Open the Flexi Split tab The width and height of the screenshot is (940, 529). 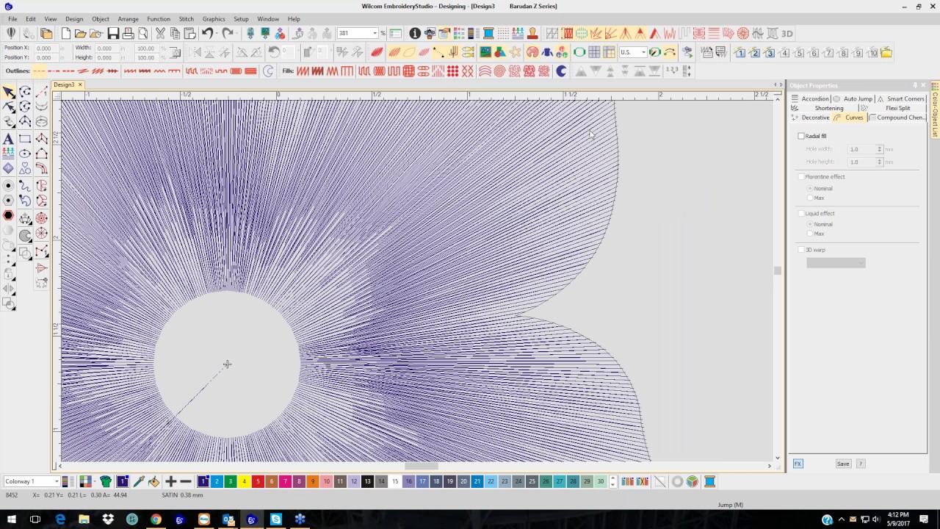[897, 108]
